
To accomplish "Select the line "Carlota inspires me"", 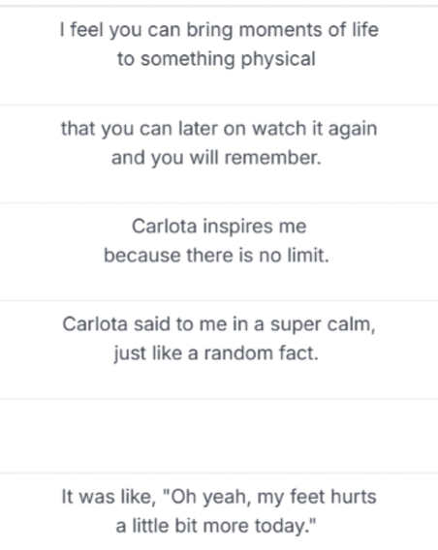I will pyautogui.click(x=219, y=227).
